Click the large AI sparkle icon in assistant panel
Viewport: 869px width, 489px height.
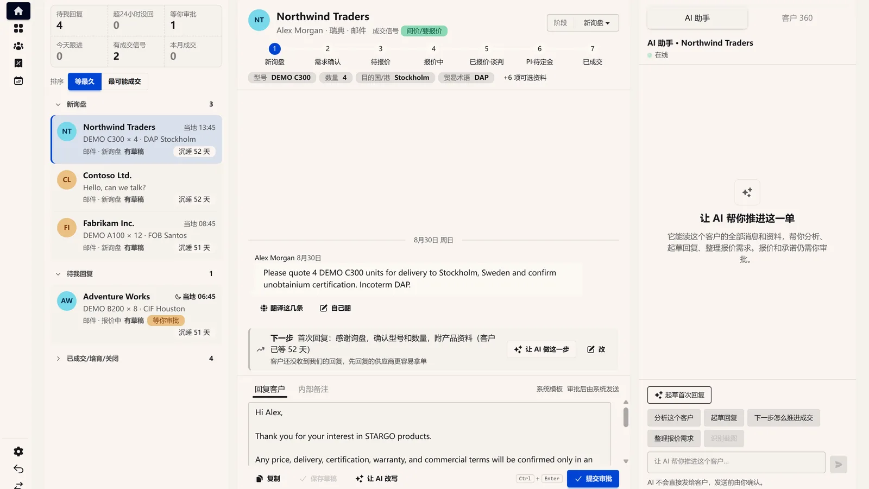click(x=747, y=192)
